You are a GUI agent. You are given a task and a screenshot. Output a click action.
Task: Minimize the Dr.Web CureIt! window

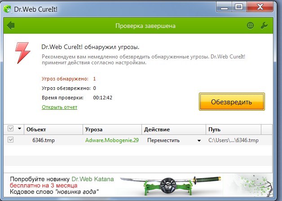[224, 7]
